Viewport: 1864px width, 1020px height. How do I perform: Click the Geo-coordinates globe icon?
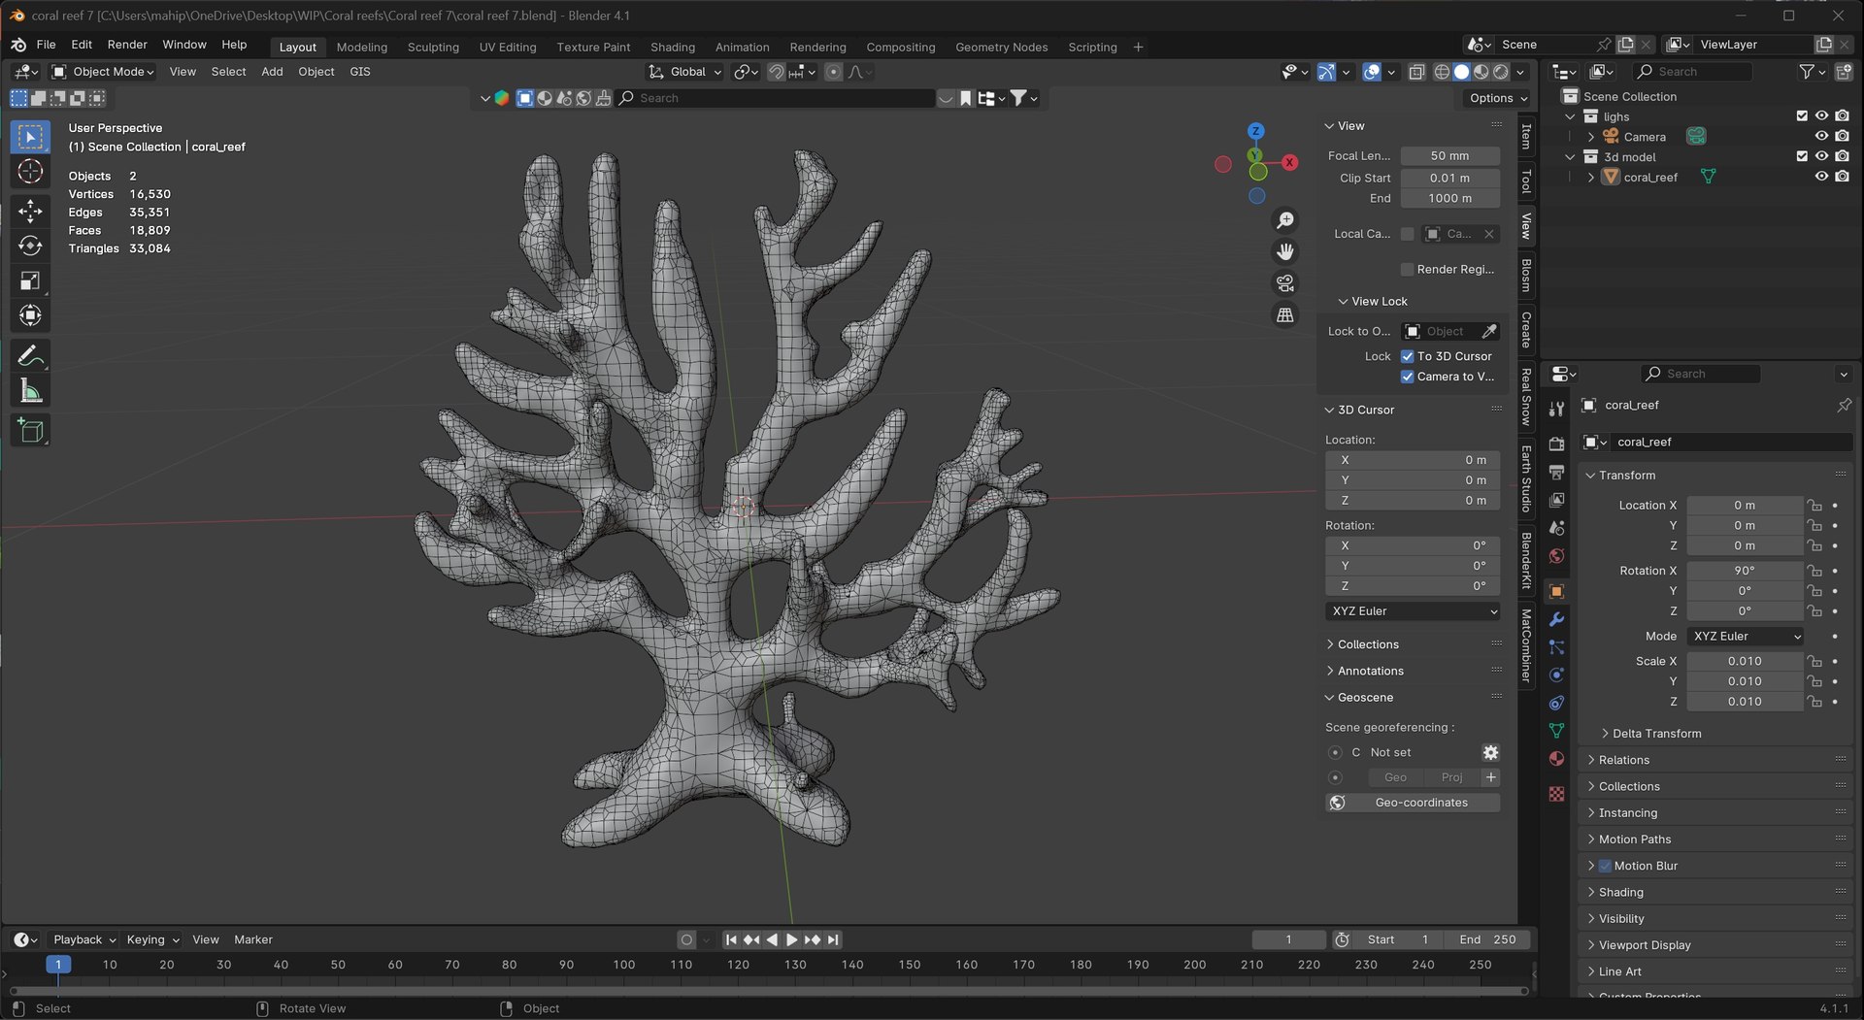[1337, 803]
